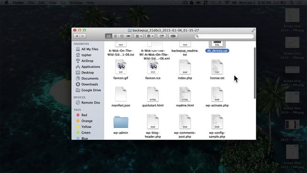Screen dimensions: 307x173
Task: Select the favicon.gif file icon
Action: coord(120,67)
